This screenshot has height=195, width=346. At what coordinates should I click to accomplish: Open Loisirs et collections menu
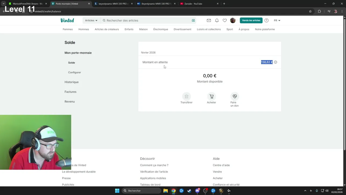209,29
